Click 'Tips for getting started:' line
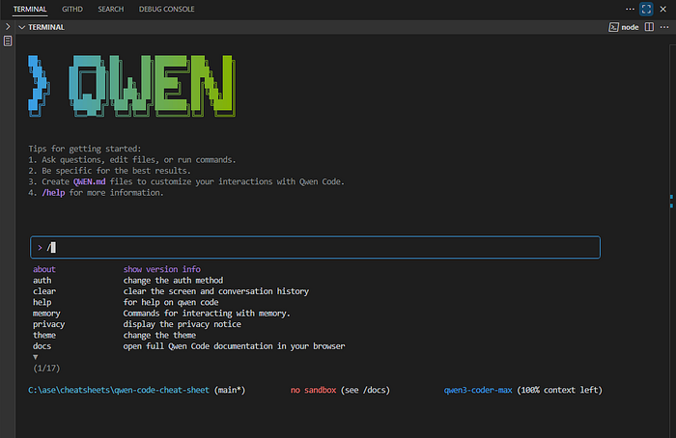The image size is (676, 438). click(x=85, y=149)
